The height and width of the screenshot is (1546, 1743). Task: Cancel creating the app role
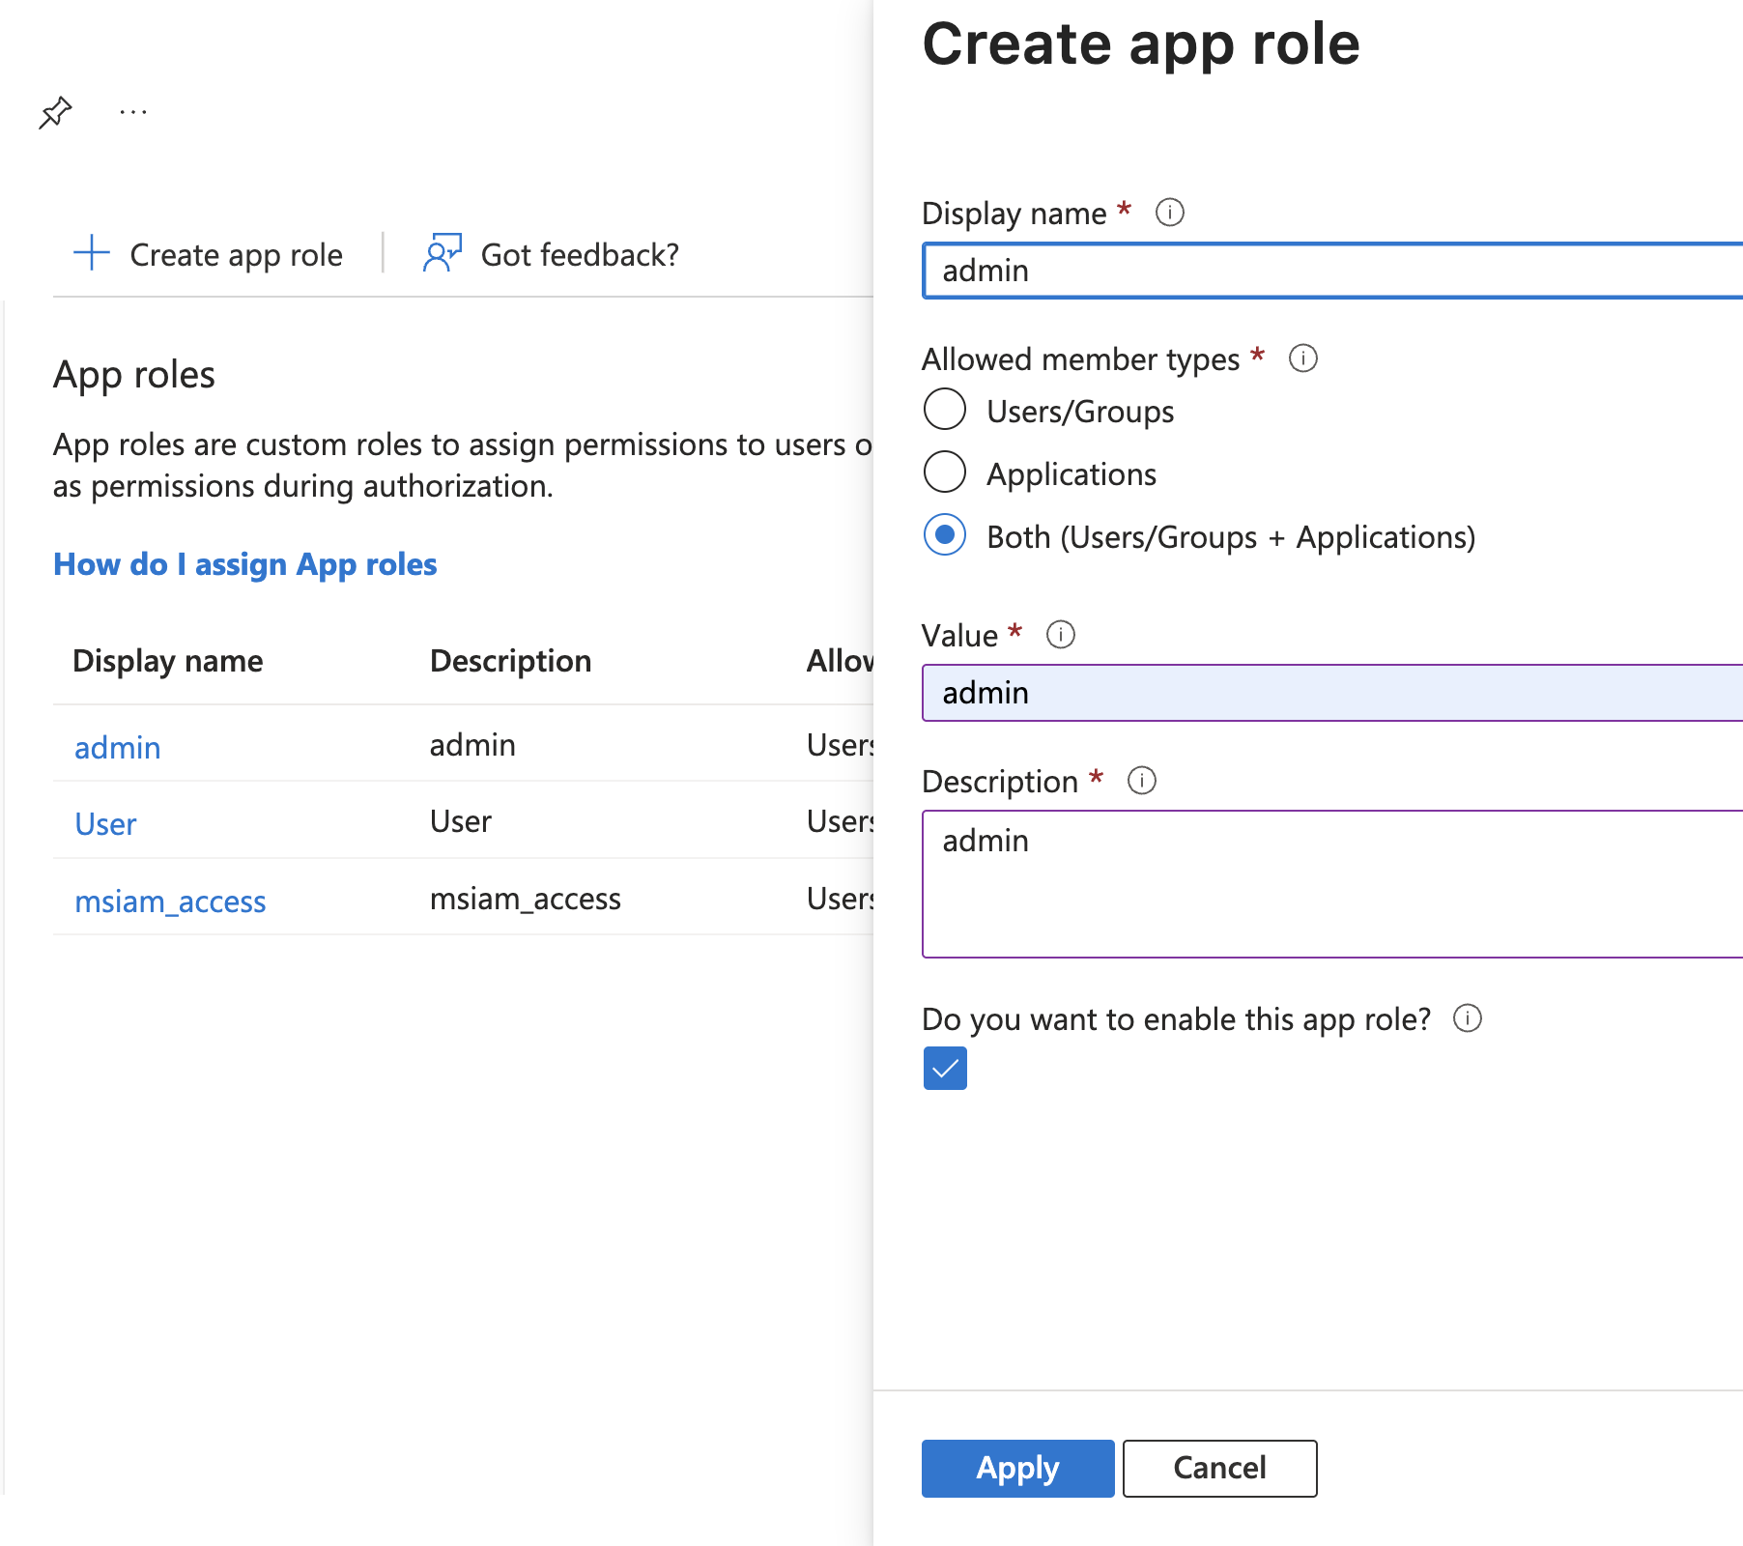click(x=1219, y=1468)
